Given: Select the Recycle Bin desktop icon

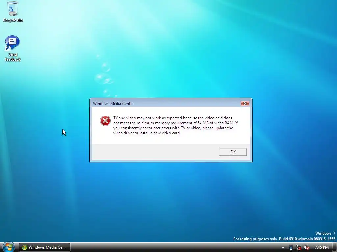Looking at the screenshot, I should tap(13, 12).
